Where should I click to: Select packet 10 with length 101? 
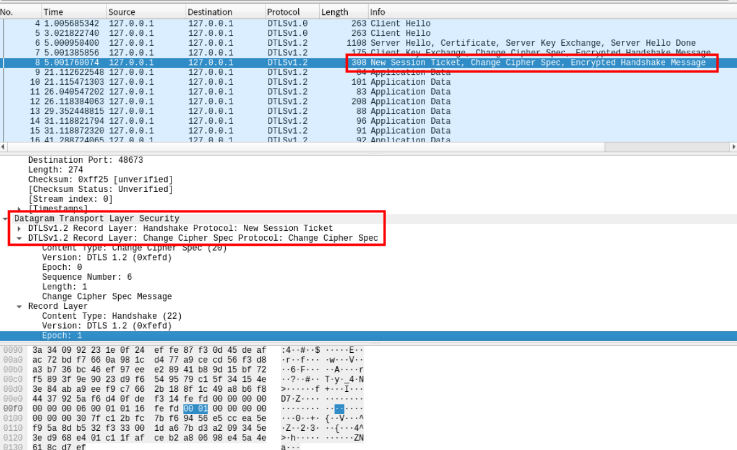[369, 82]
